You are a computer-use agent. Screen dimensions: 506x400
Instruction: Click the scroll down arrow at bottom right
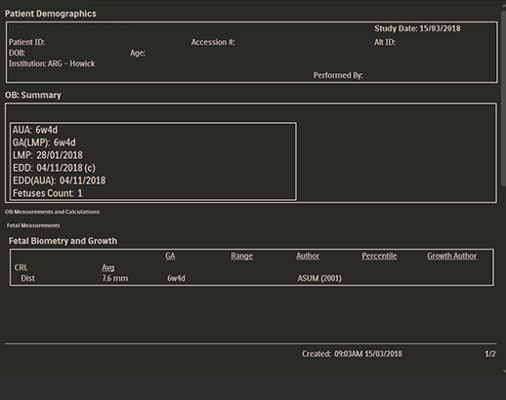tap(504, 371)
